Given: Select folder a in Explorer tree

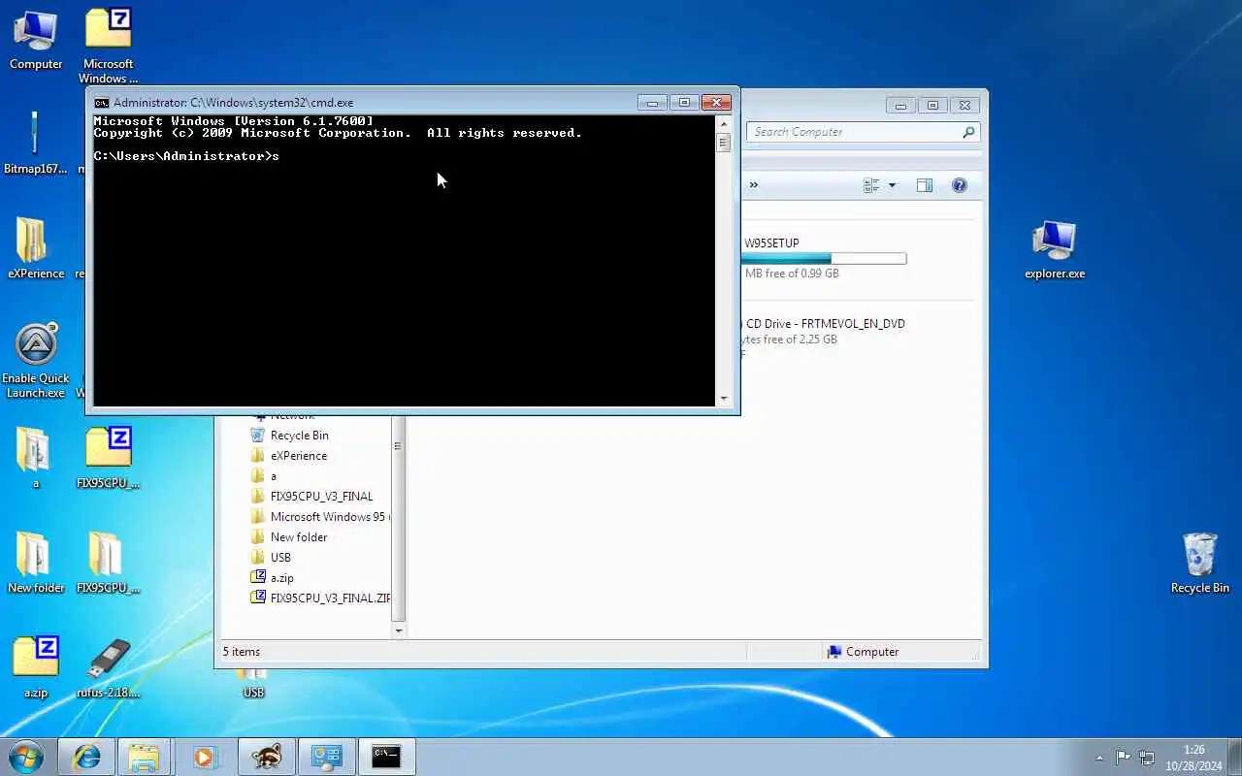Looking at the screenshot, I should pyautogui.click(x=273, y=476).
